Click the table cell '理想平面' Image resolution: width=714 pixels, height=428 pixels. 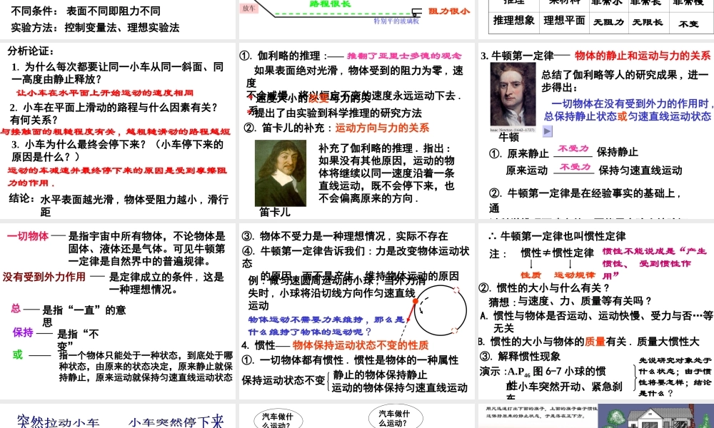(x=564, y=21)
